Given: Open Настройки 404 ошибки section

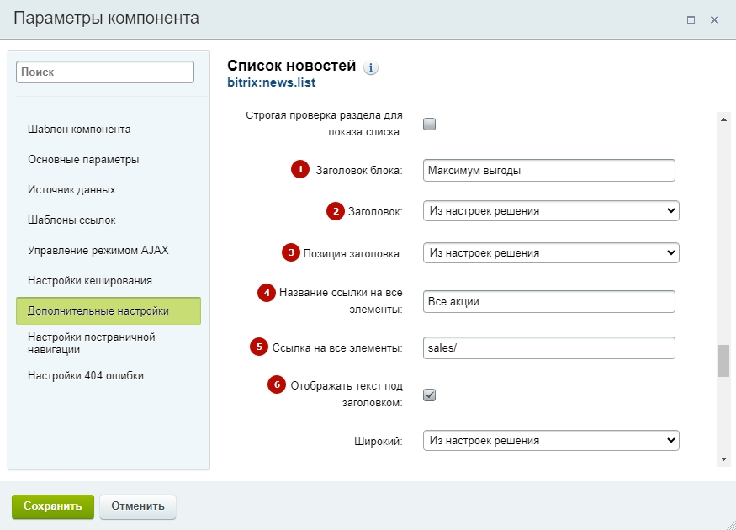Looking at the screenshot, I should point(86,376).
